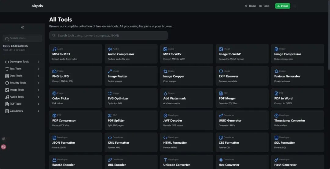
Task: Click the Add Watermark droplet icon
Action: tap(165, 93)
